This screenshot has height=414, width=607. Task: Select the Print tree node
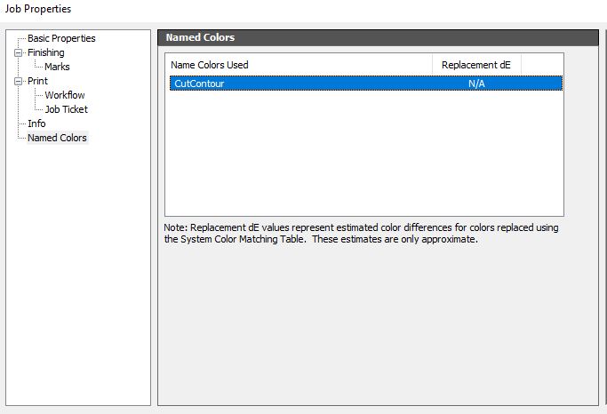tap(37, 81)
